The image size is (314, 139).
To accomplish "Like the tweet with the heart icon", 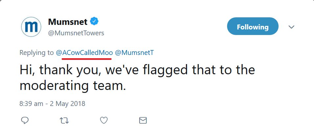I will [104, 120].
